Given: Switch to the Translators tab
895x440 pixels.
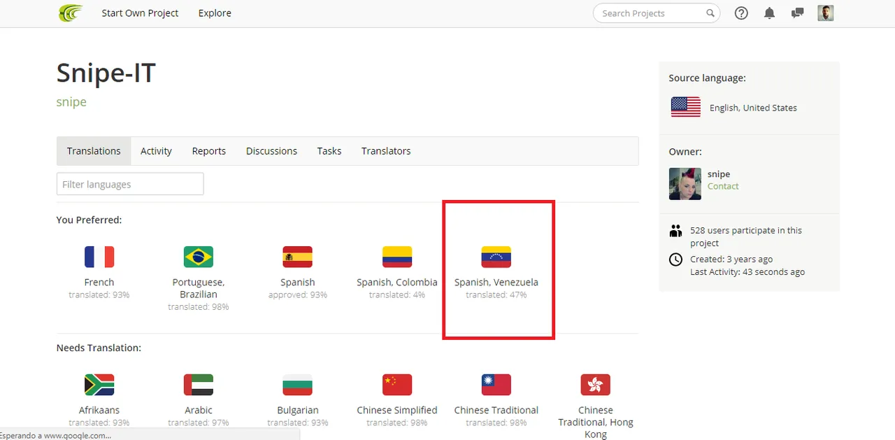Looking at the screenshot, I should [x=386, y=151].
